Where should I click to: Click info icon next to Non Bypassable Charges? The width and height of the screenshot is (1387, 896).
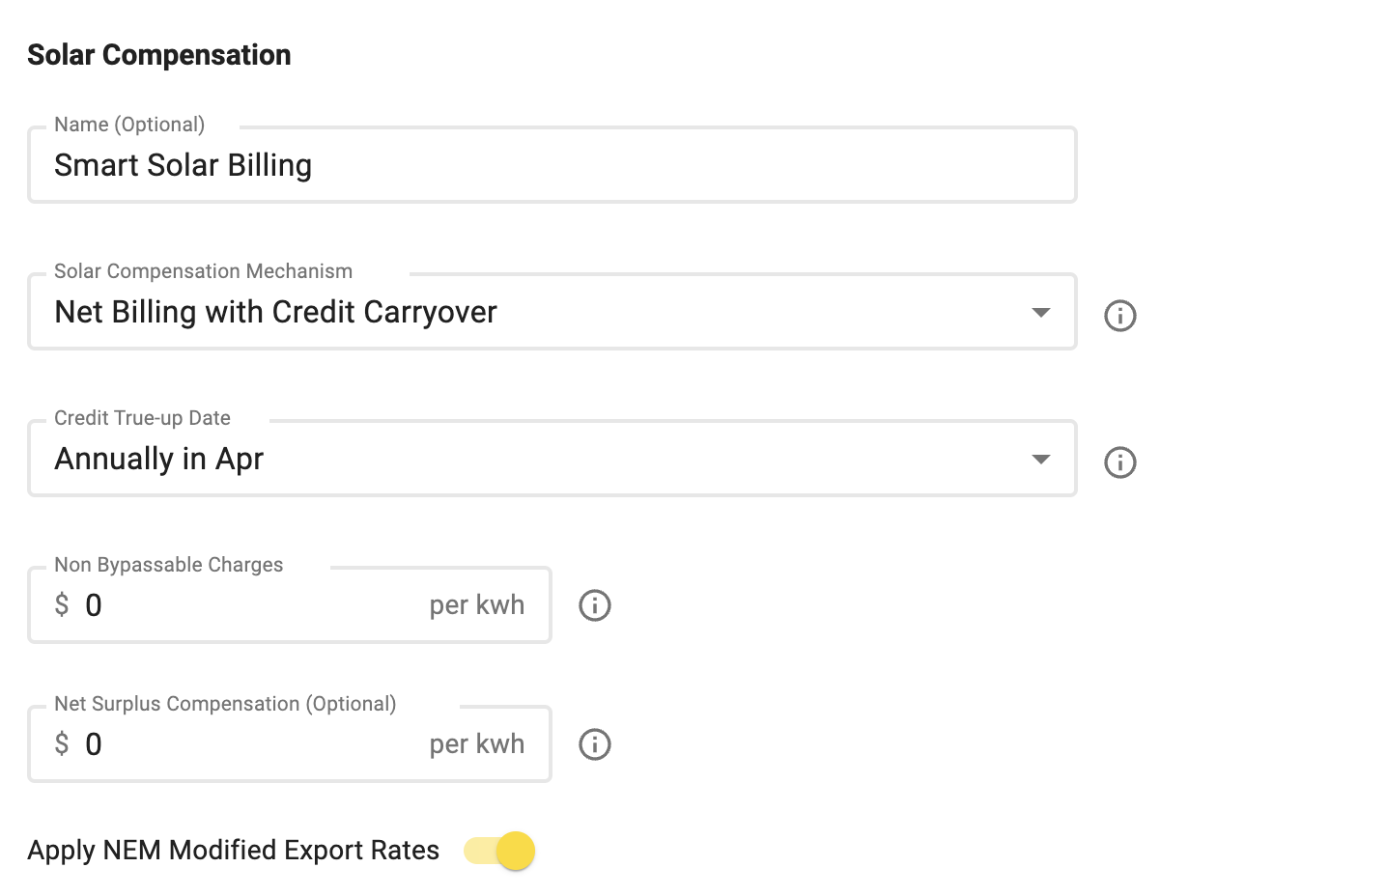click(594, 605)
